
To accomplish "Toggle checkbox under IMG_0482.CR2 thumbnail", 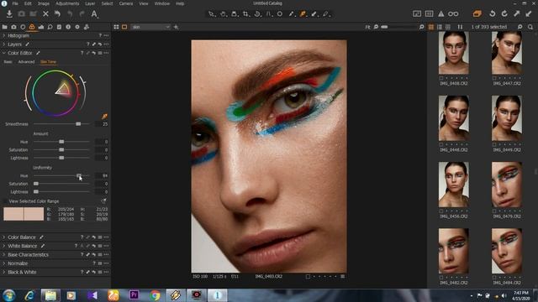I will pos(441,278).
